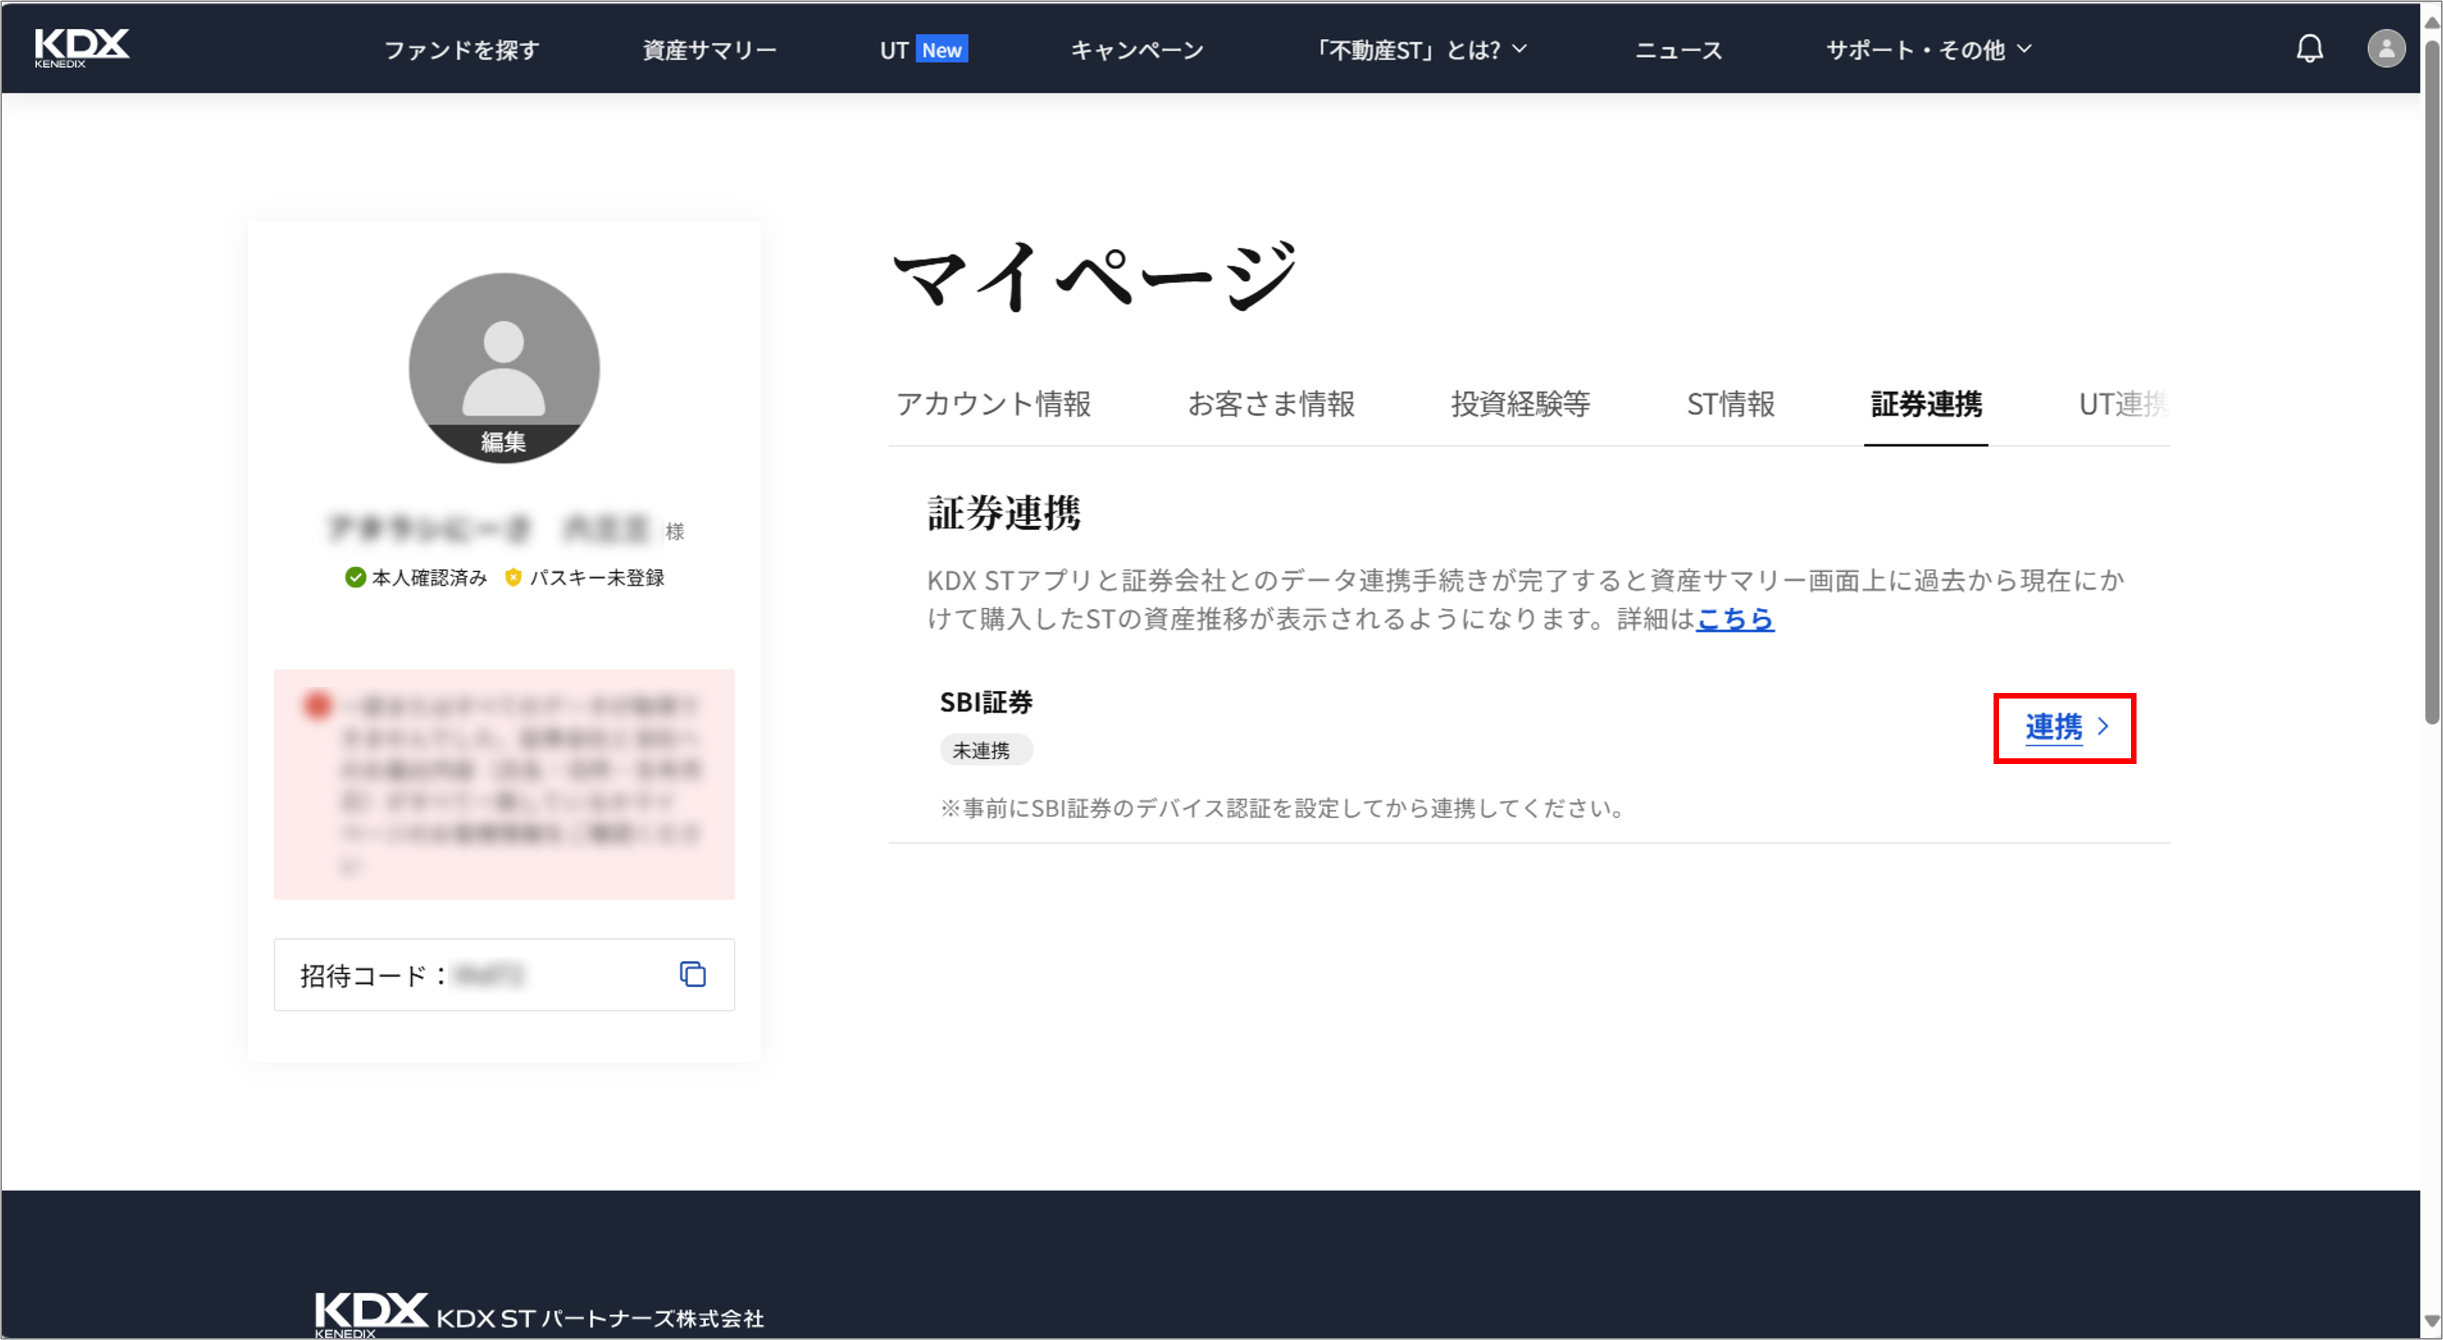Open the notifications bell icon
This screenshot has width=2443, height=1340.
coord(2309,48)
